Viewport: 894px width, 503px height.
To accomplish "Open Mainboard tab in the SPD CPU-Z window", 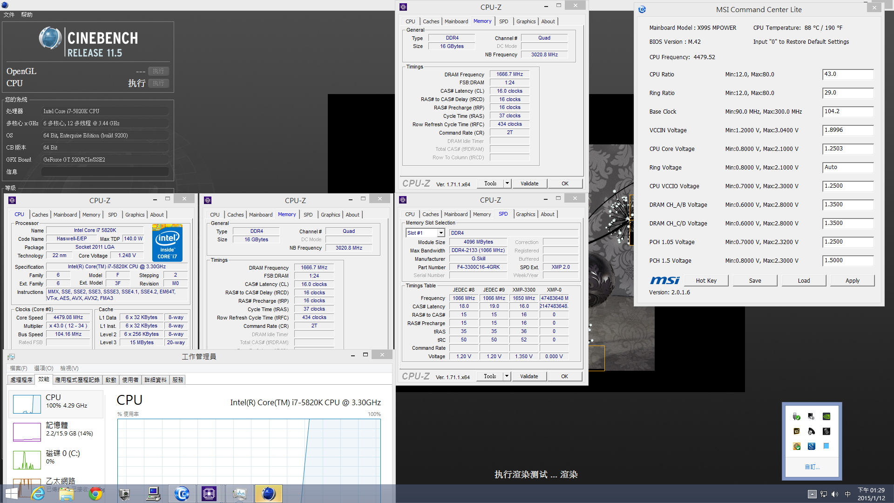I will point(456,214).
